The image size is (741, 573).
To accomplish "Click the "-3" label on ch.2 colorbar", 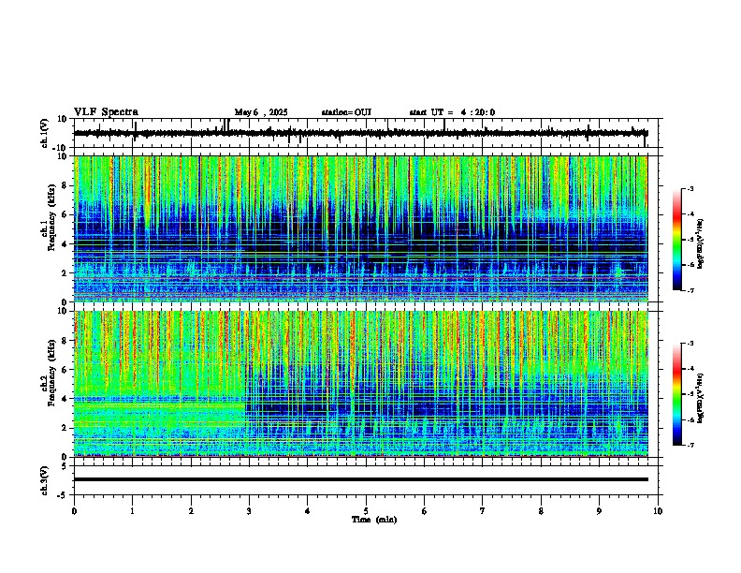I will 690,344.
